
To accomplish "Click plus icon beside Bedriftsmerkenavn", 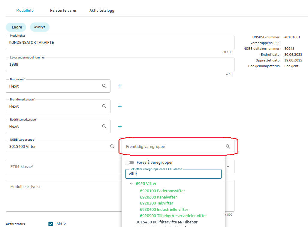I will [120, 126].
